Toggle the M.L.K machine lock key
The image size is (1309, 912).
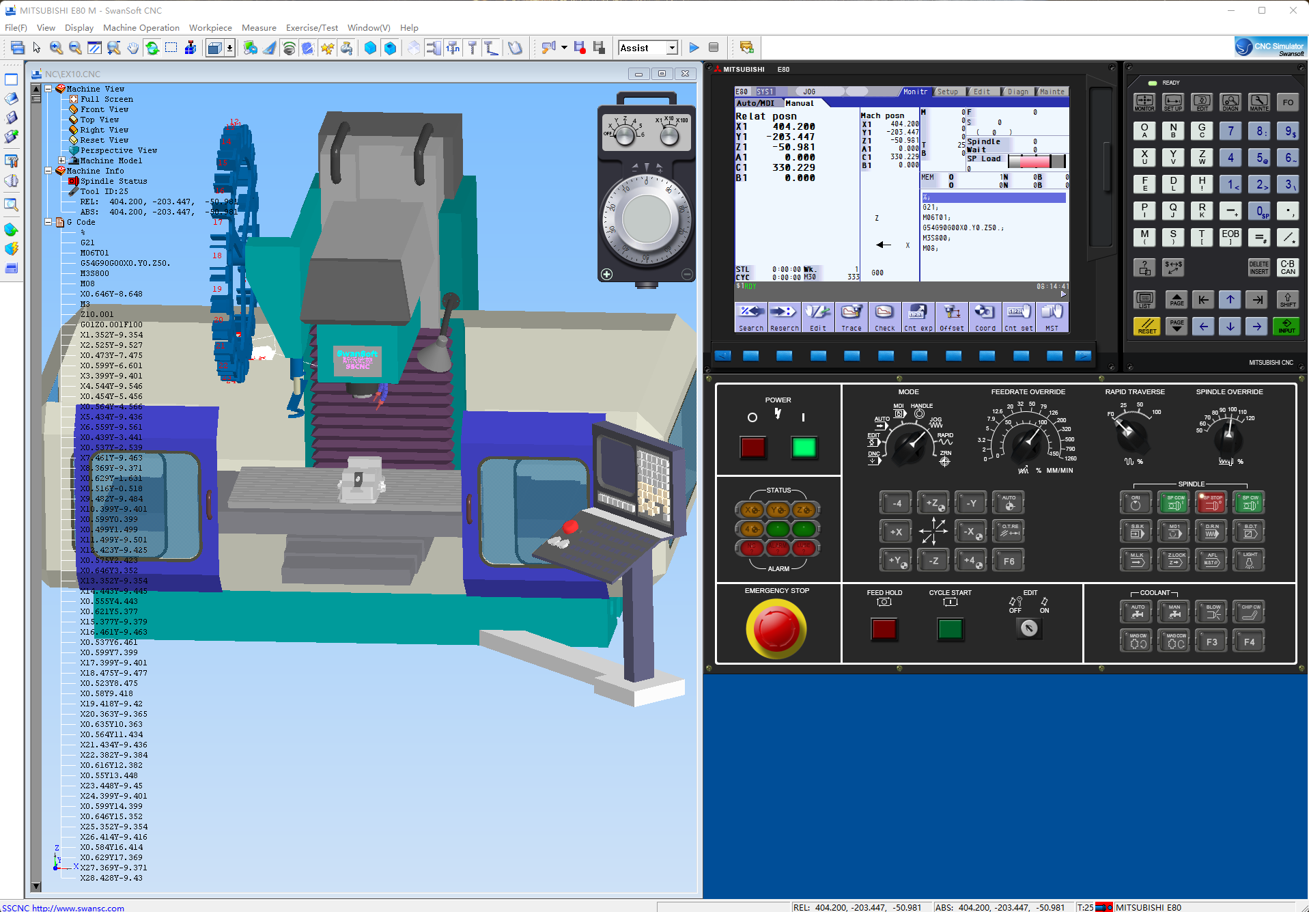pyautogui.click(x=1136, y=560)
